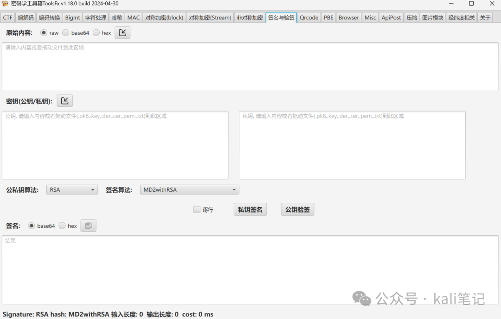Open the MD2withRSA signature algorithm dropdown
The height and width of the screenshot is (319, 501).
pos(189,189)
